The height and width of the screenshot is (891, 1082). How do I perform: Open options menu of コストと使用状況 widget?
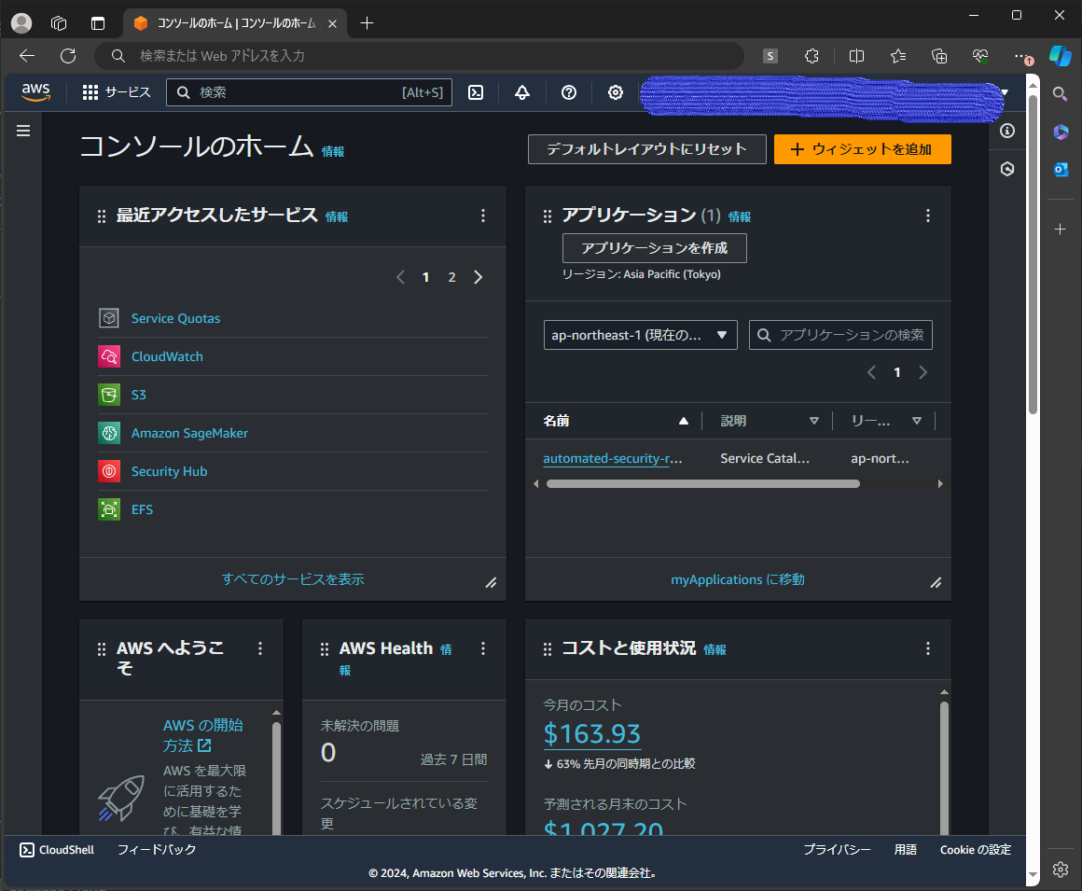[927, 648]
